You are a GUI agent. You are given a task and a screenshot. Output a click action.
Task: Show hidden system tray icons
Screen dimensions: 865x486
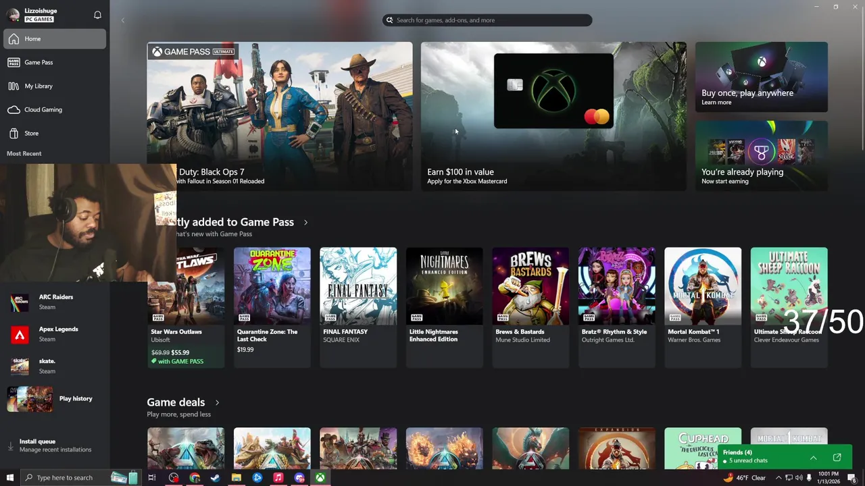coord(778,478)
